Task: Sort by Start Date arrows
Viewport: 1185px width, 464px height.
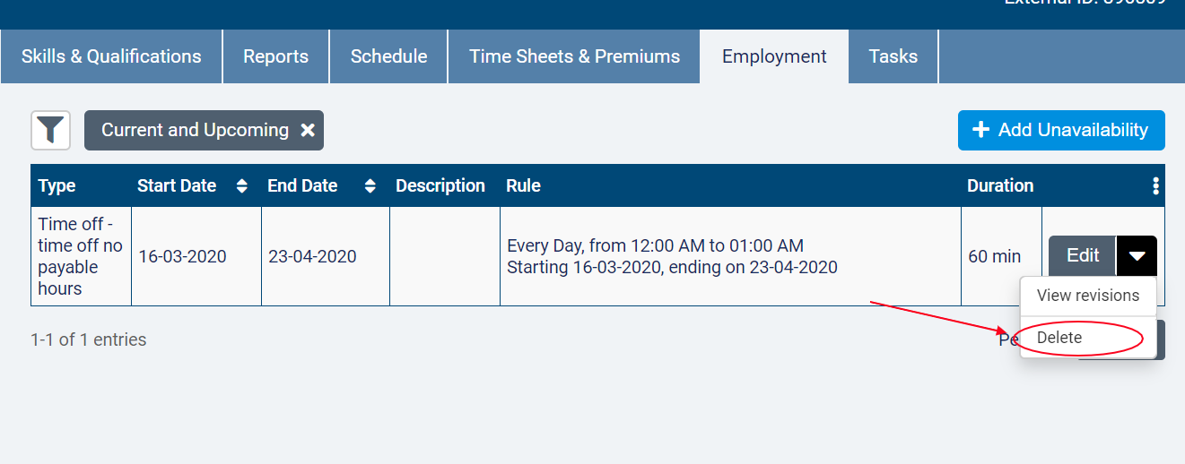Action: 241,186
